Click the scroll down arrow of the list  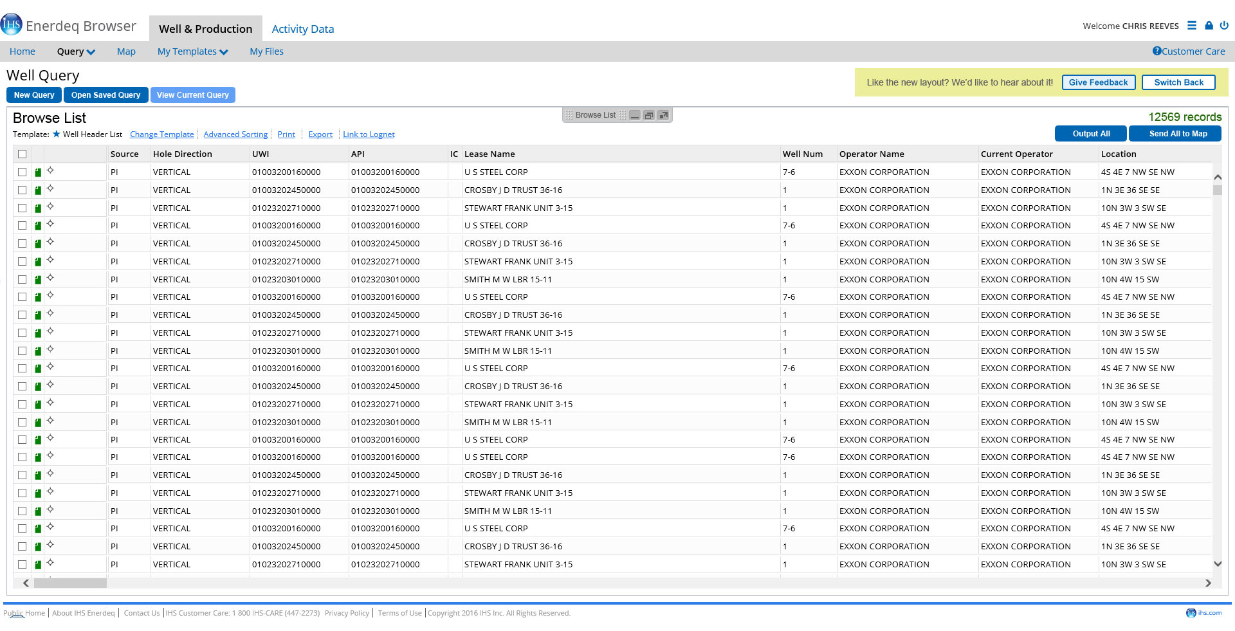click(1217, 563)
